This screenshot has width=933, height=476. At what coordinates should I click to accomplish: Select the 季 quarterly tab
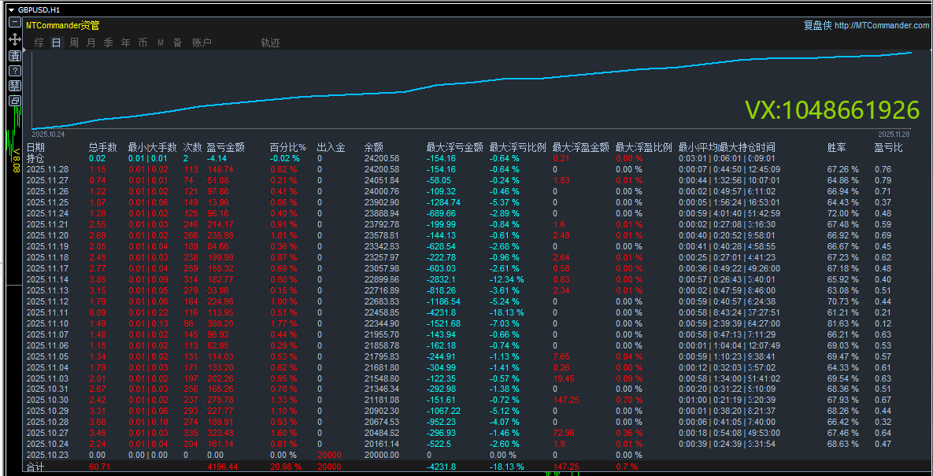tap(108, 42)
